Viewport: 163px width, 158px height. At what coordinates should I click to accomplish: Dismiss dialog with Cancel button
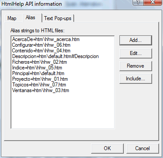pyautogui.click(x=143, y=148)
